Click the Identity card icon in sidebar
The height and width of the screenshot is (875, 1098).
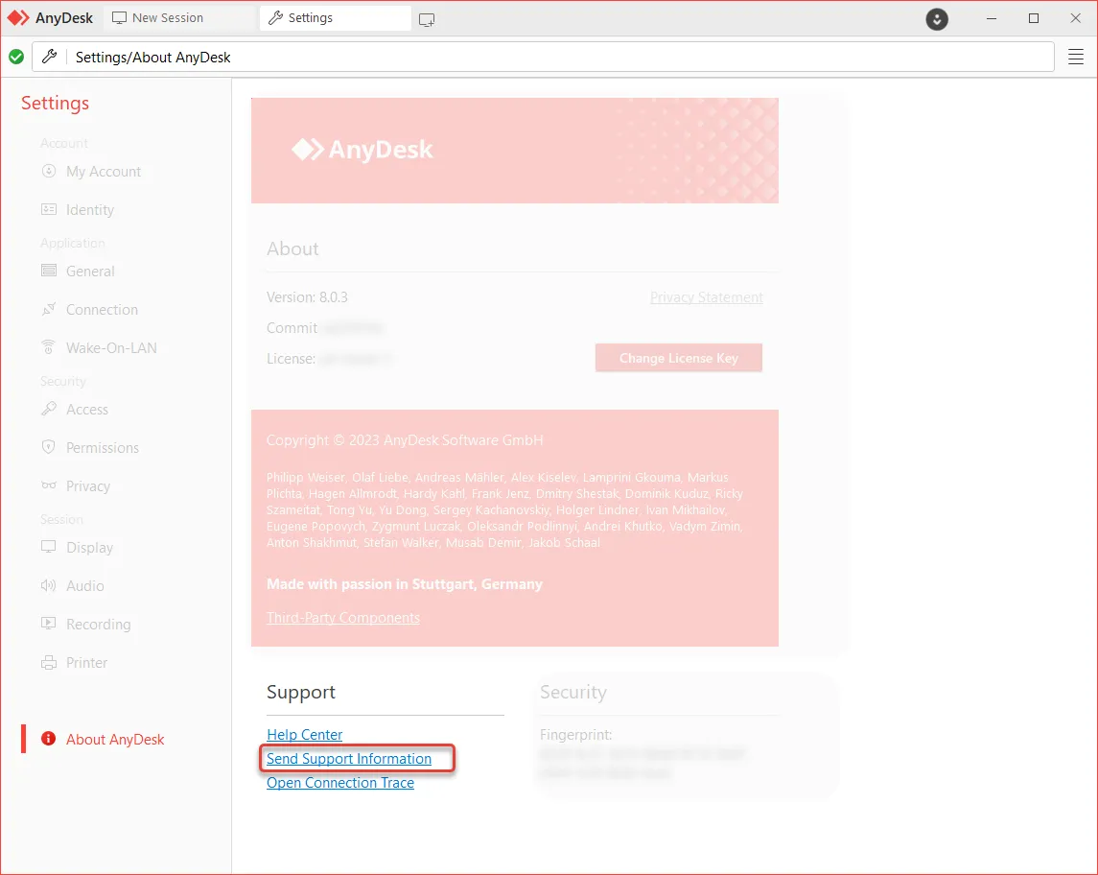click(49, 210)
